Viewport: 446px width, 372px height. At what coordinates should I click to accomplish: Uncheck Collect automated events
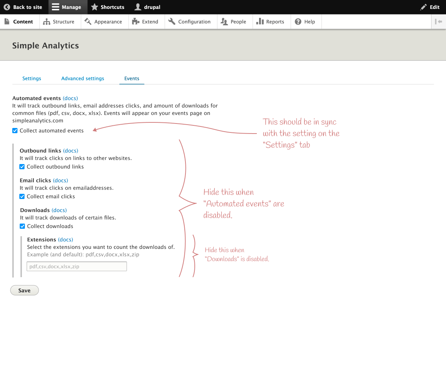[15, 131]
